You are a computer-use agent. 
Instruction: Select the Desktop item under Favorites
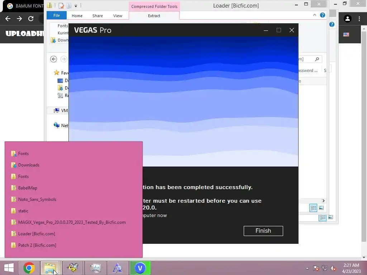pos(63,81)
